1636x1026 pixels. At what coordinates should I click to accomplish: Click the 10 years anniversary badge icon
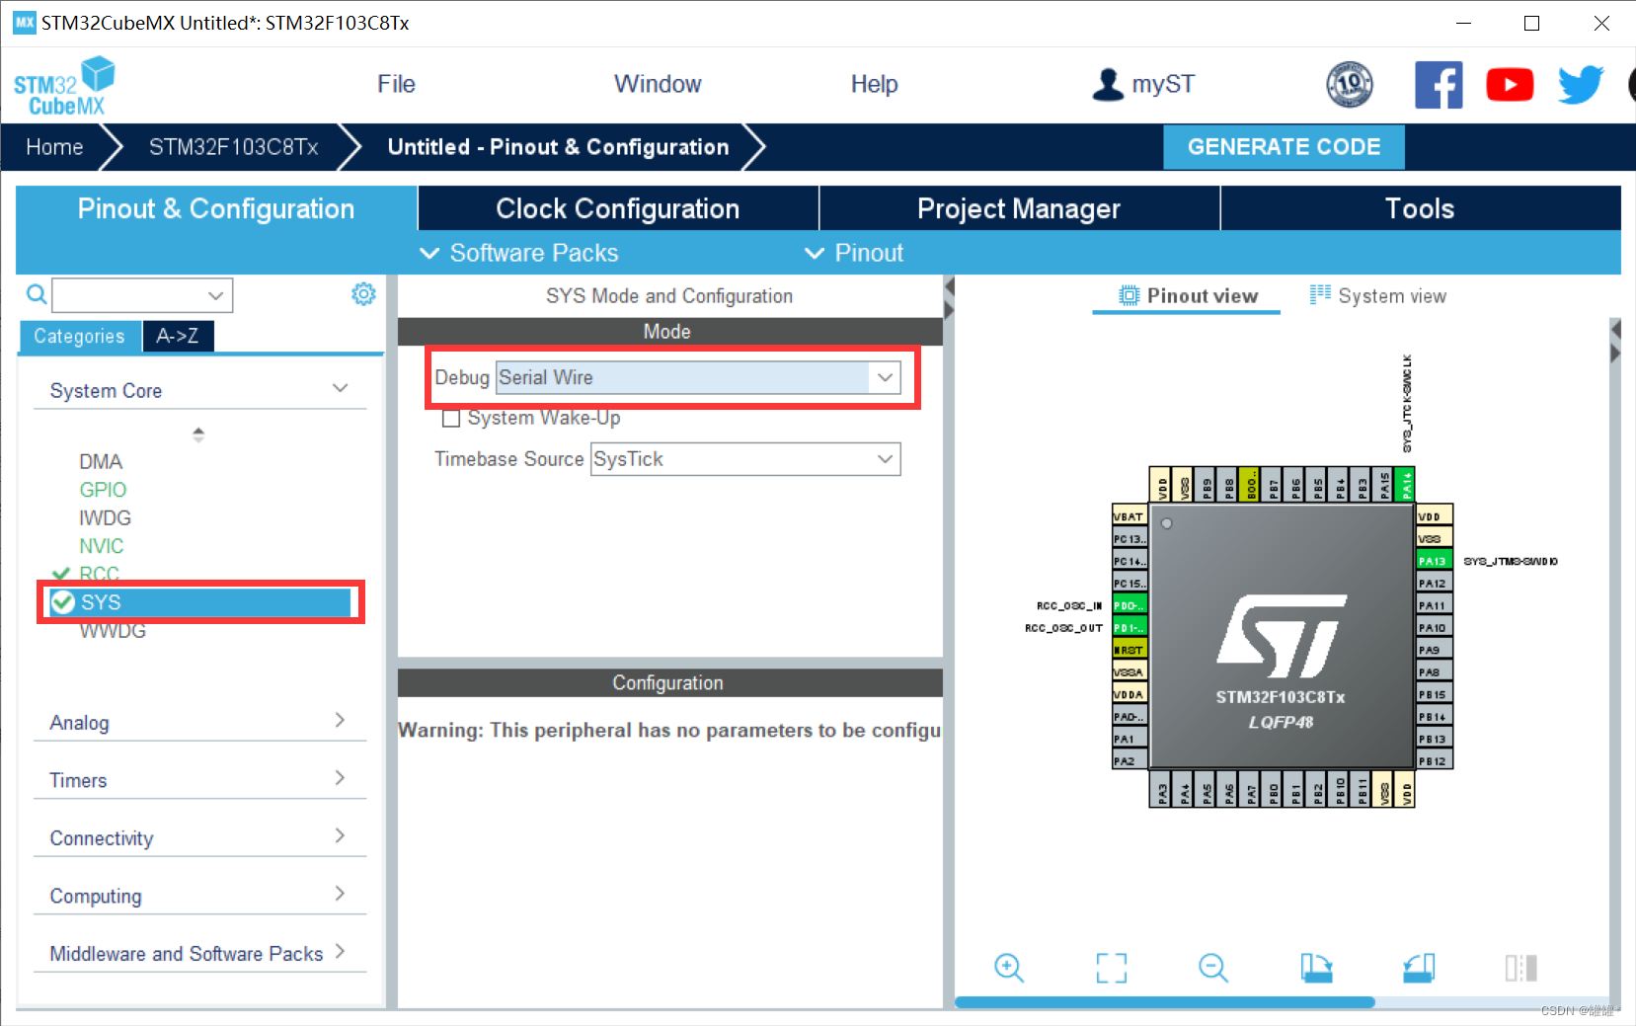pyautogui.click(x=1349, y=84)
